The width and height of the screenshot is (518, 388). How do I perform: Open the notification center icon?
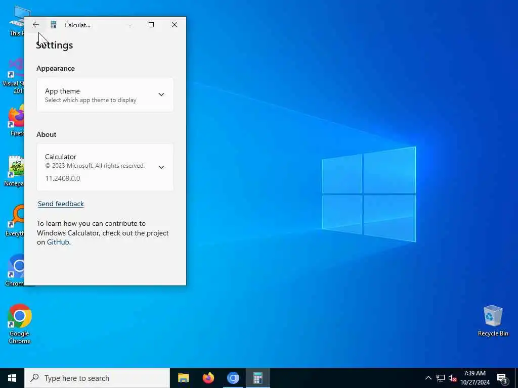point(502,378)
